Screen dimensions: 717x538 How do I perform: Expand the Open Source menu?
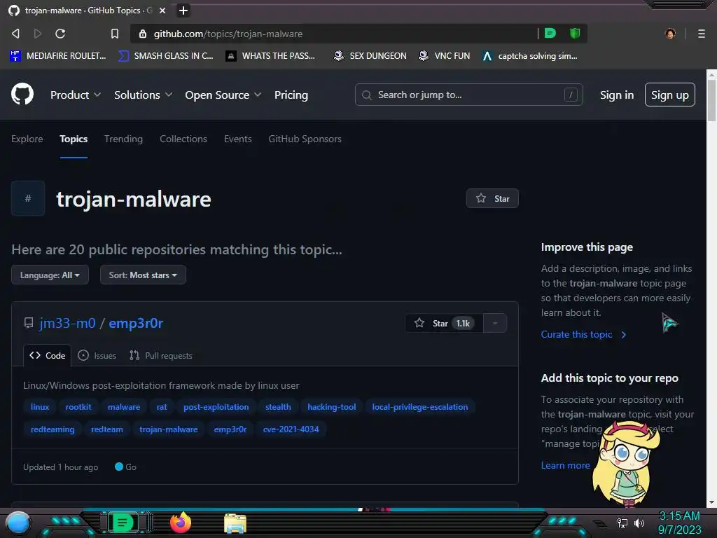click(223, 95)
